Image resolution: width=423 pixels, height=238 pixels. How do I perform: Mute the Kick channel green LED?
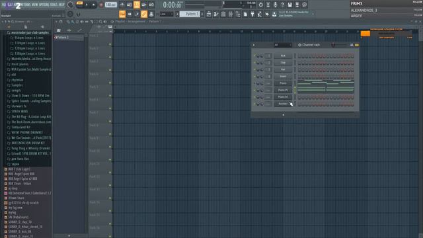254,56
